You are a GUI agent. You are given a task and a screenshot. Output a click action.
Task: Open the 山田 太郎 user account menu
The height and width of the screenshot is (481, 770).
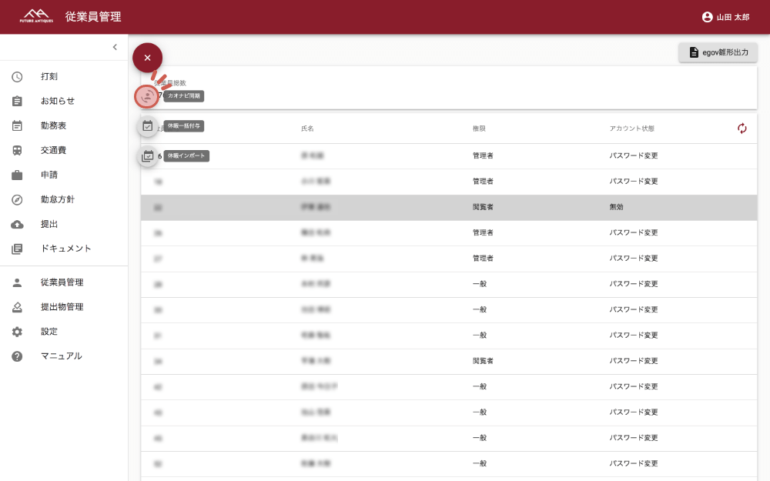(x=725, y=17)
